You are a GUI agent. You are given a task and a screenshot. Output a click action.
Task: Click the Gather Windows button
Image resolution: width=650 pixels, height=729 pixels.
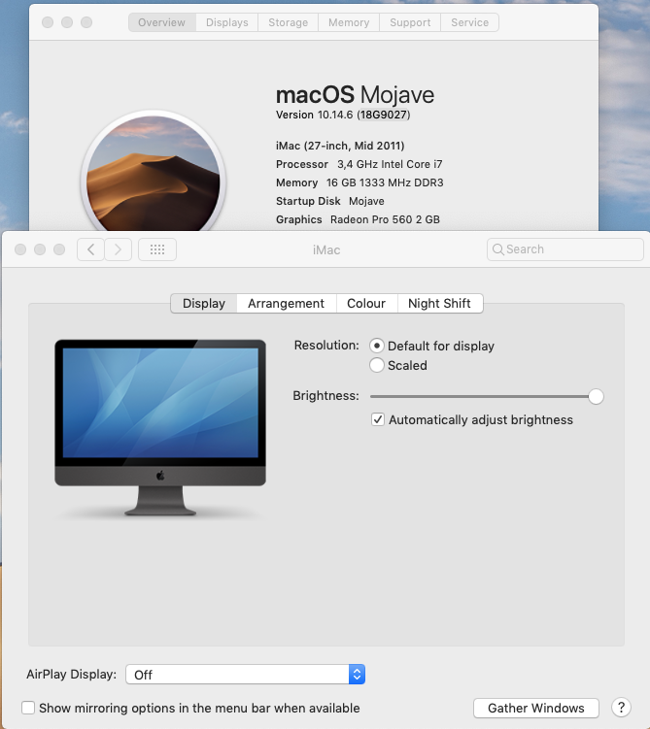coord(536,708)
